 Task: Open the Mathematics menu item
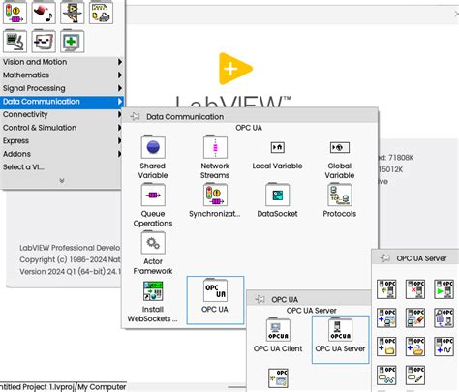tap(62, 75)
